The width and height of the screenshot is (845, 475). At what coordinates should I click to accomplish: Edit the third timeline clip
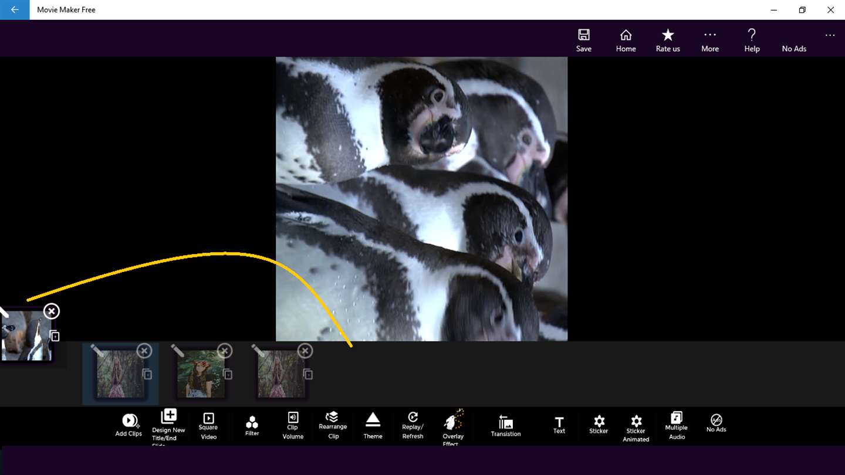pyautogui.click(x=258, y=351)
